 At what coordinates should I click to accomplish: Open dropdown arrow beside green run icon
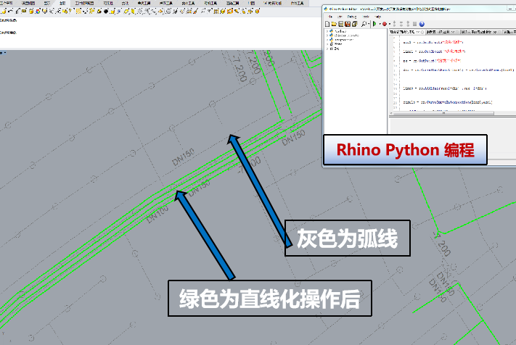[x=380, y=24]
